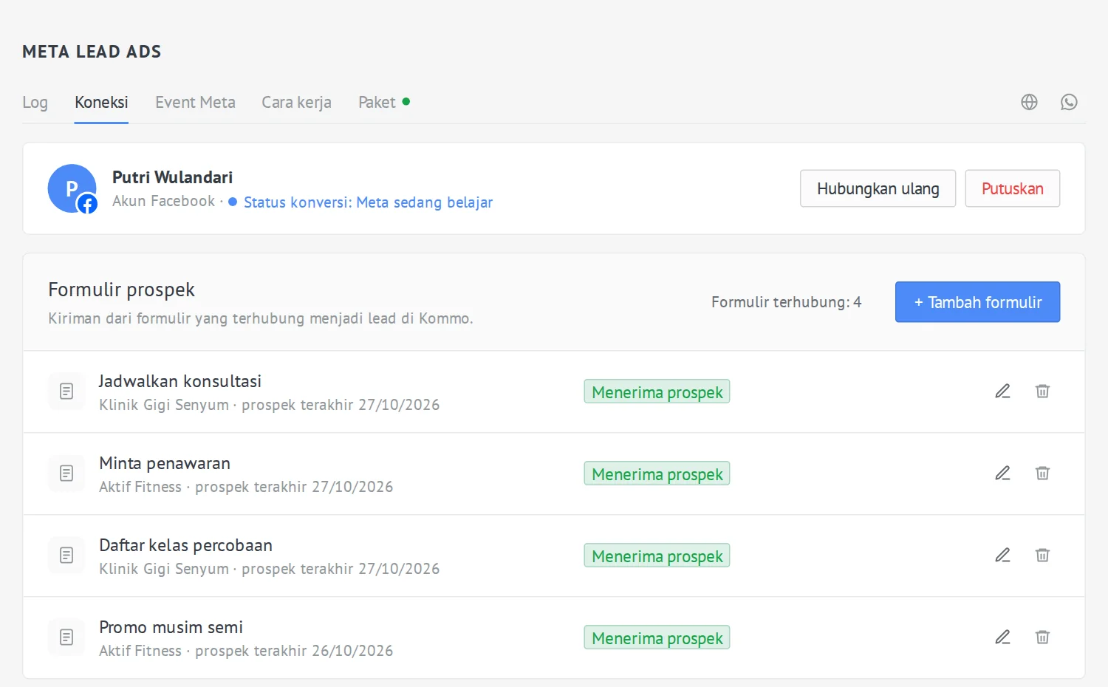Open the WhatsApp support icon
Screen dimensions: 1108x687
1069,102
